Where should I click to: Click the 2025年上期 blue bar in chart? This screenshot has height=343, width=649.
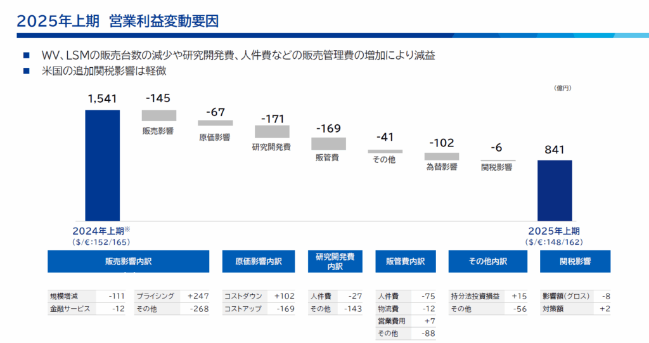[x=555, y=191]
